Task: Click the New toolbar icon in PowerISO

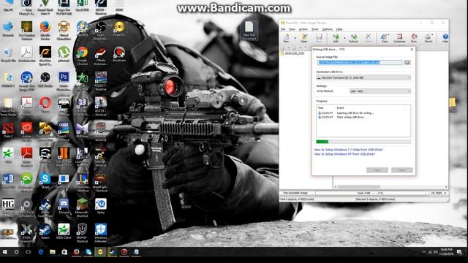Action: pos(286,38)
